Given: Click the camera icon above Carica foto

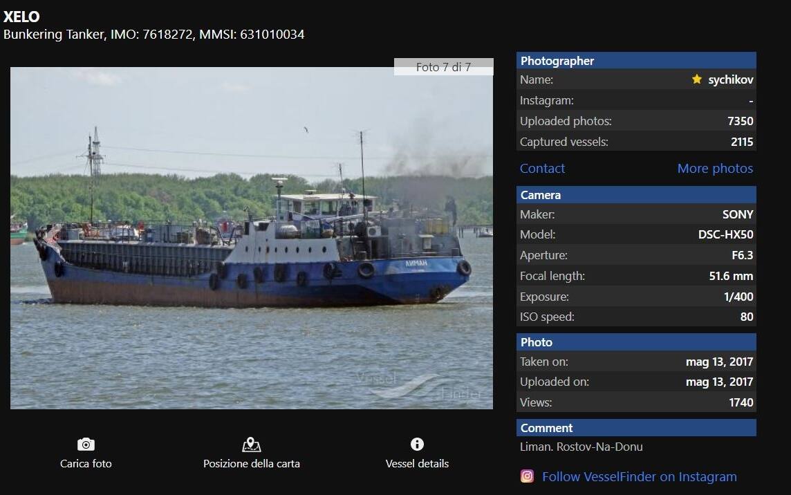Looking at the screenshot, I should [85, 445].
